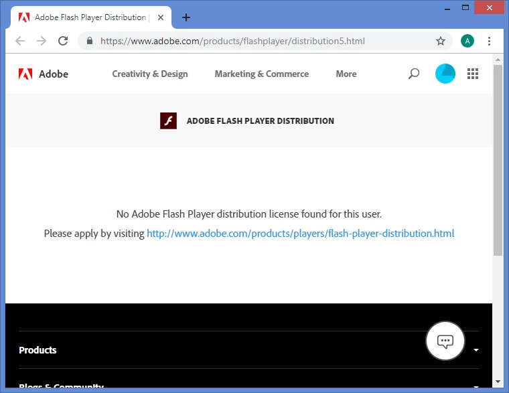Open a new browser tab
Screen dimensions: 509x393
coord(186,17)
